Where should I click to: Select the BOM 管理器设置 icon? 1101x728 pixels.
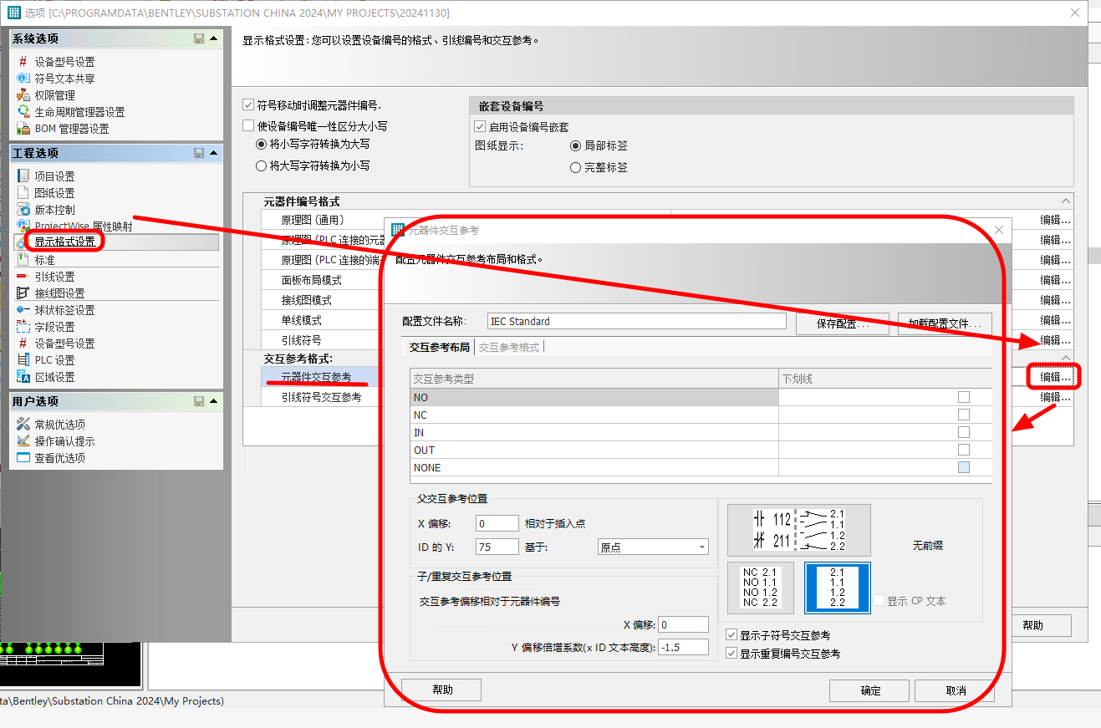23,129
